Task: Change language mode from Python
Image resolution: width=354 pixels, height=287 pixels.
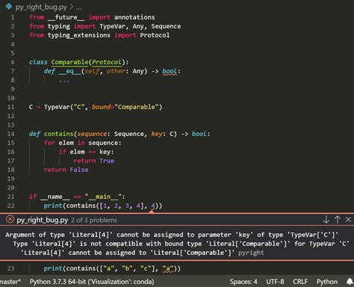Action: point(327,282)
